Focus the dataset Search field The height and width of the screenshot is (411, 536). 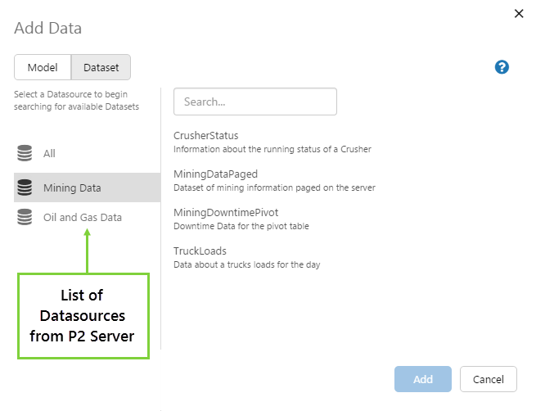[x=255, y=102]
